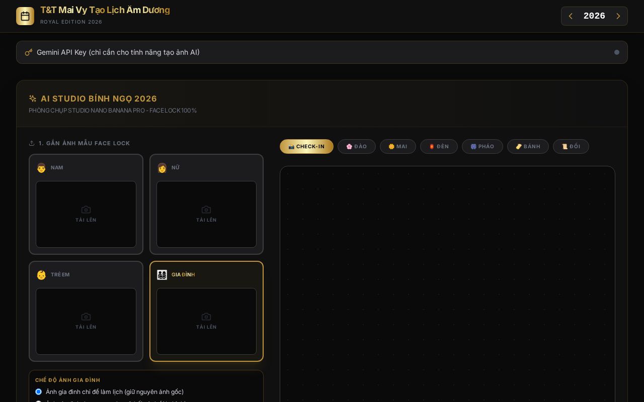Upload photo in the Nam slot

pos(86,214)
